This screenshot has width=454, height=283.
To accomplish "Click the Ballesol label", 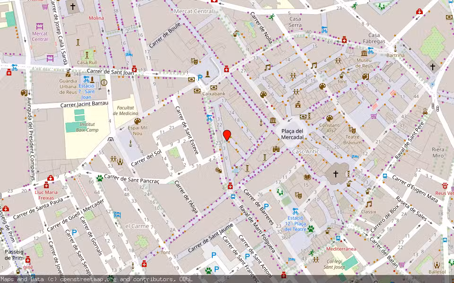I will point(437,272).
